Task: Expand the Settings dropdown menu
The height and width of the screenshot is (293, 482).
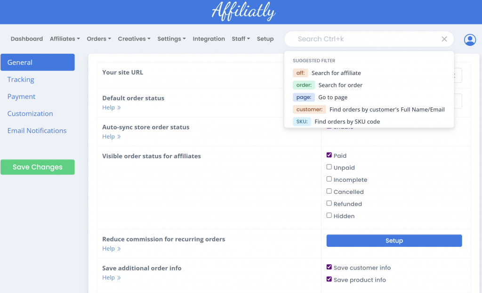Action: click(171, 39)
